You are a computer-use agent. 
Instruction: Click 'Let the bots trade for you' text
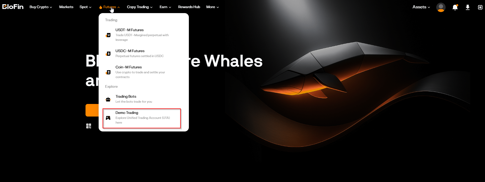click(x=134, y=102)
